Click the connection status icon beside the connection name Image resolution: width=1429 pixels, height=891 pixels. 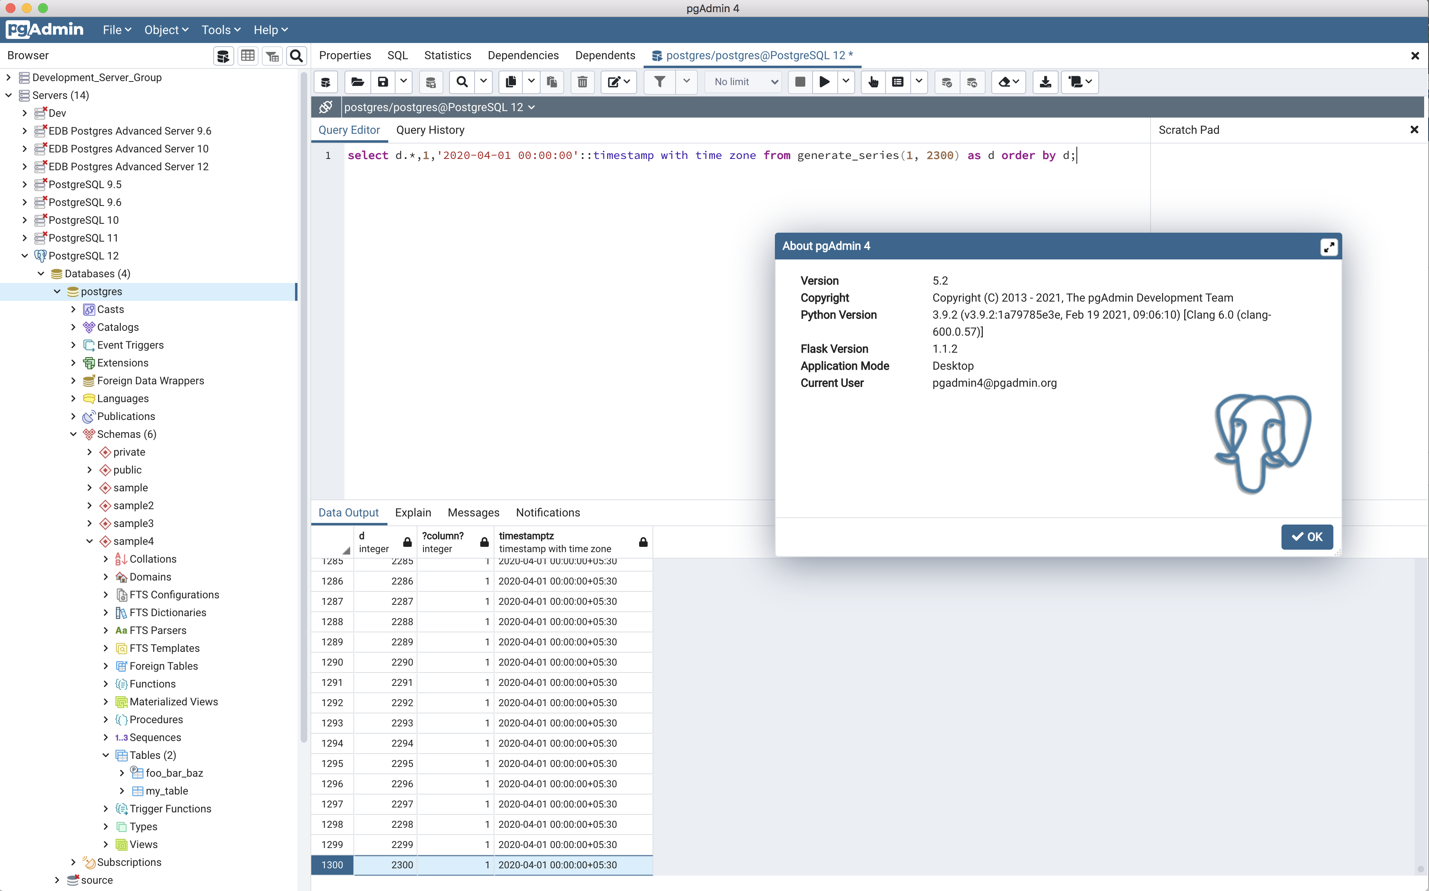[x=326, y=107]
